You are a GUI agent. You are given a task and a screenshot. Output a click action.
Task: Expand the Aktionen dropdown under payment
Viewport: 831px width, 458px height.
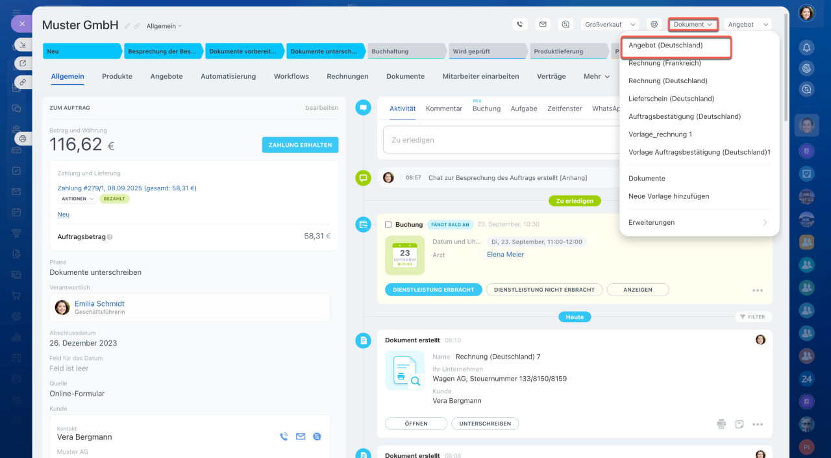click(77, 199)
